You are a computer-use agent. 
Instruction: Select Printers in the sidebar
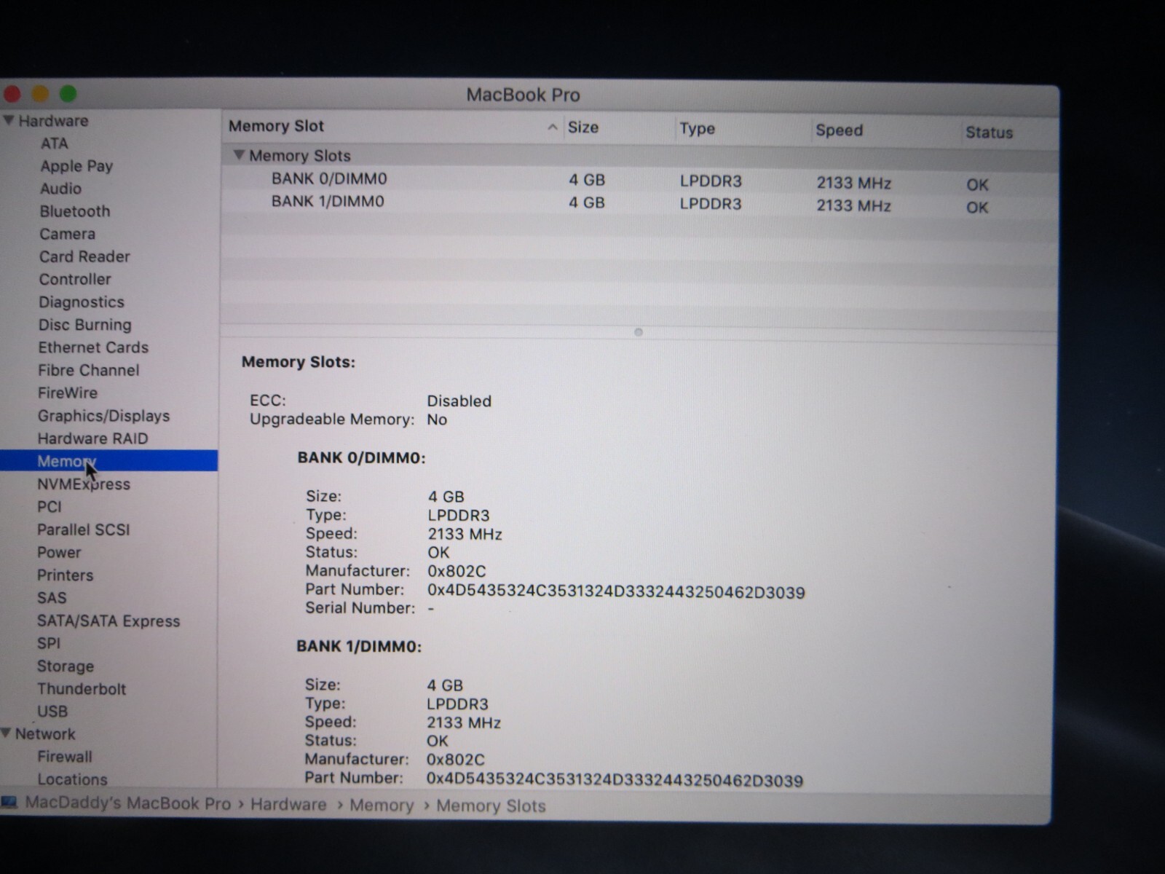(x=65, y=575)
